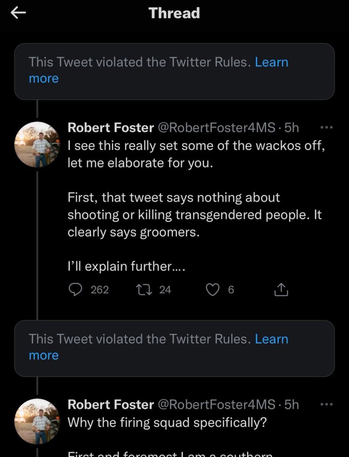Image resolution: width=349 pixels, height=457 pixels.
Task: Tap the @RobertFoster4MS handle on the second tweet
Action: (217, 404)
